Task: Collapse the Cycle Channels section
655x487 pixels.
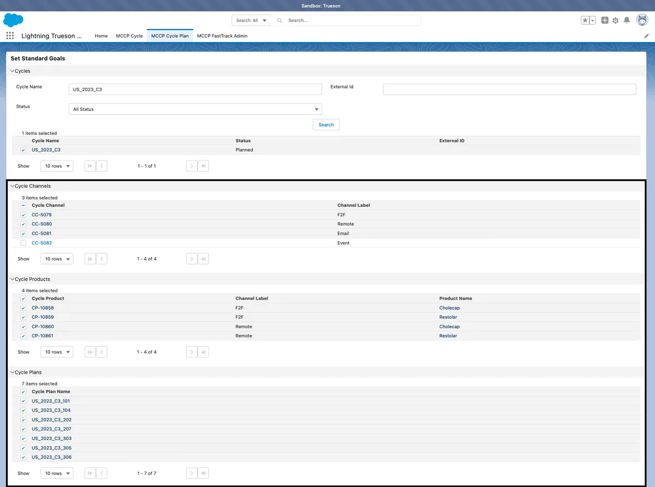Action: [x=13, y=186]
